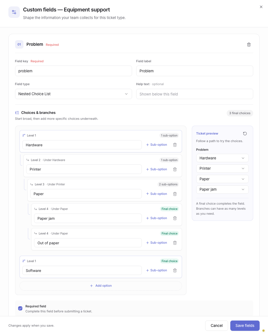Toggle the Required field checkbox
This screenshot has width=268, height=335.
(20, 308)
